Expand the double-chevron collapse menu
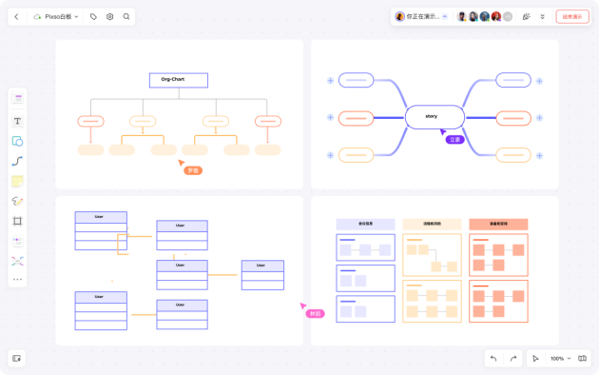This screenshot has width=599, height=375. (x=542, y=17)
